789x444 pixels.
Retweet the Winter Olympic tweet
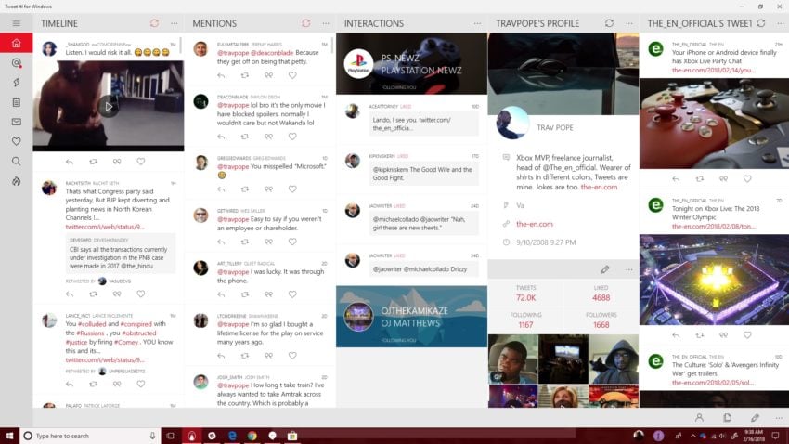pyautogui.click(x=700, y=335)
